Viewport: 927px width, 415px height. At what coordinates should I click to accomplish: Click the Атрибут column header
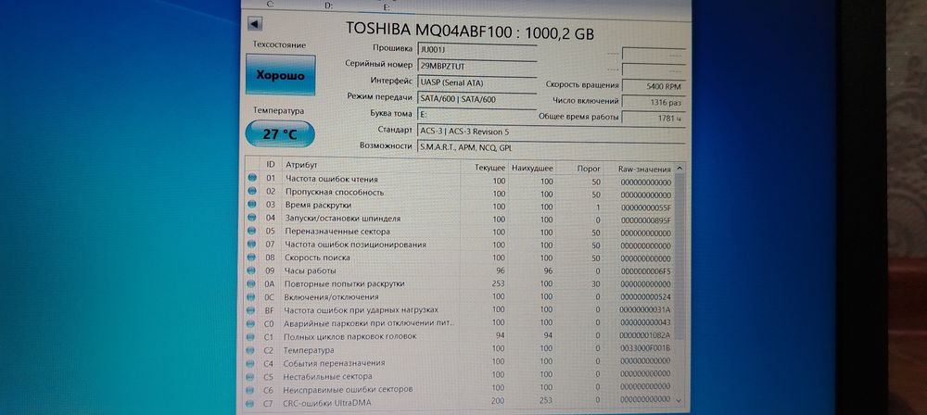tap(372, 166)
